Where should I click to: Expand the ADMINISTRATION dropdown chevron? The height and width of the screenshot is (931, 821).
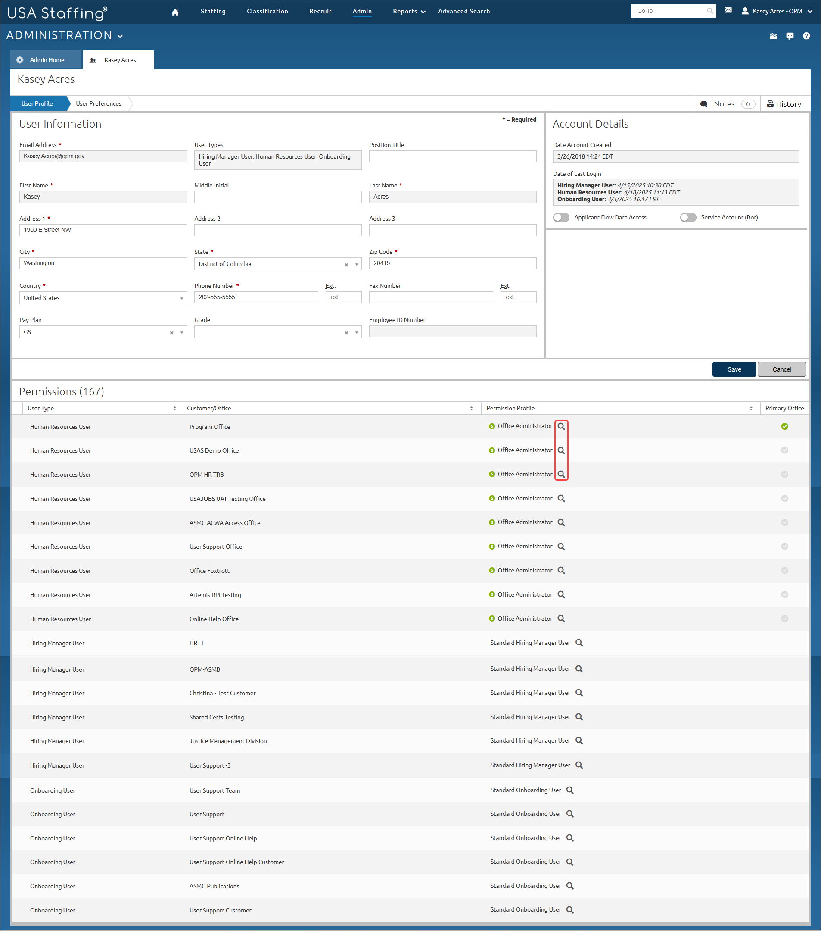pyautogui.click(x=120, y=37)
